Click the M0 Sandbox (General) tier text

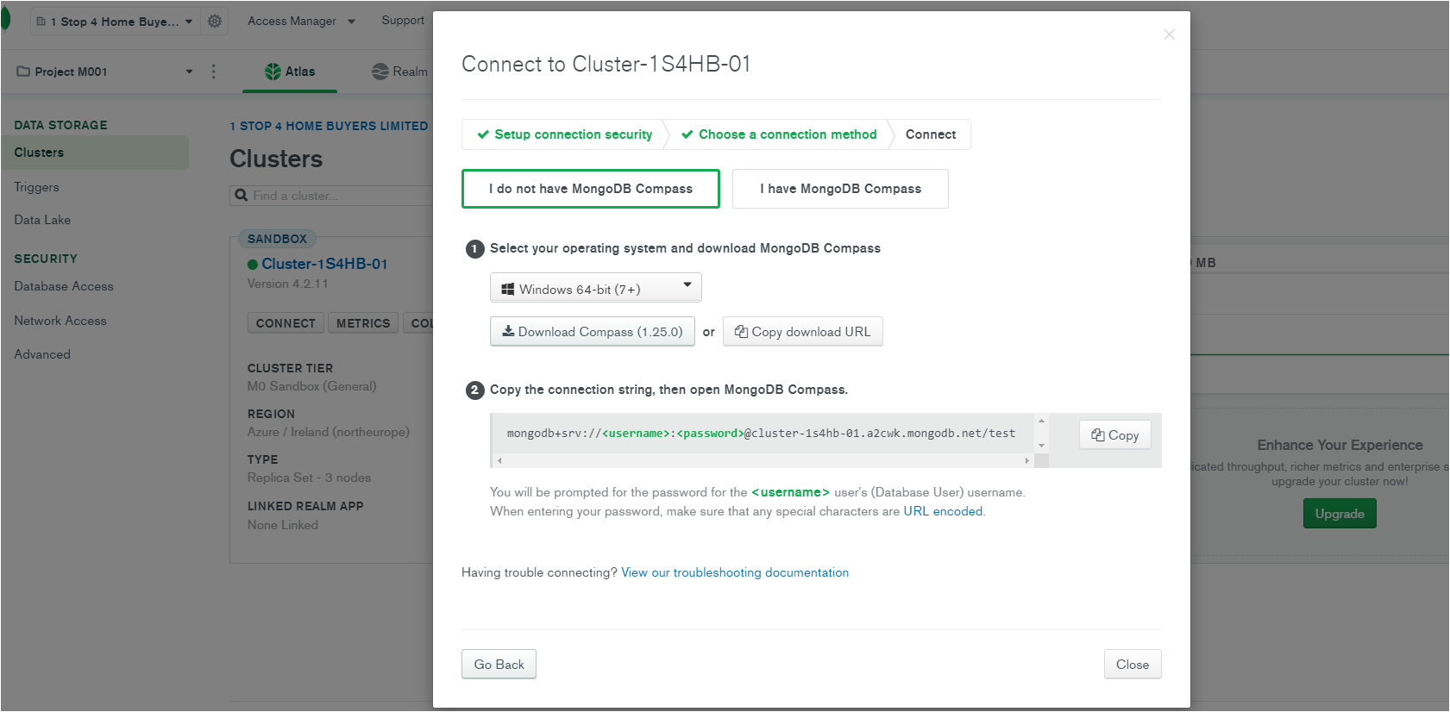pyautogui.click(x=312, y=386)
